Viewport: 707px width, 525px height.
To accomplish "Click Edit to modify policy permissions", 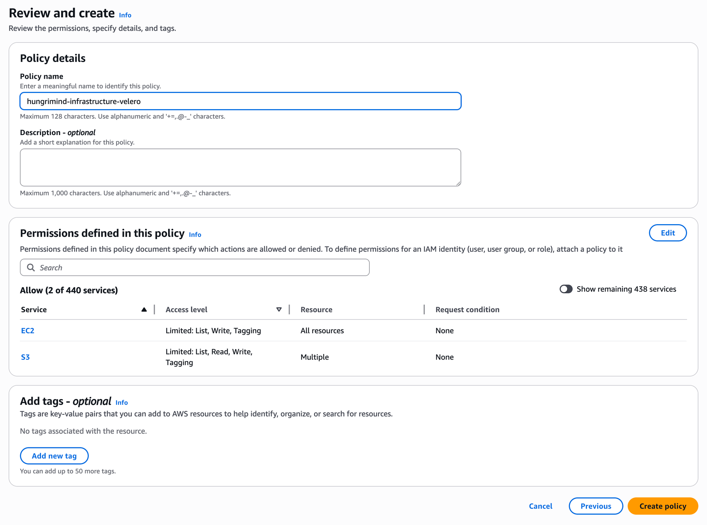I will [668, 233].
